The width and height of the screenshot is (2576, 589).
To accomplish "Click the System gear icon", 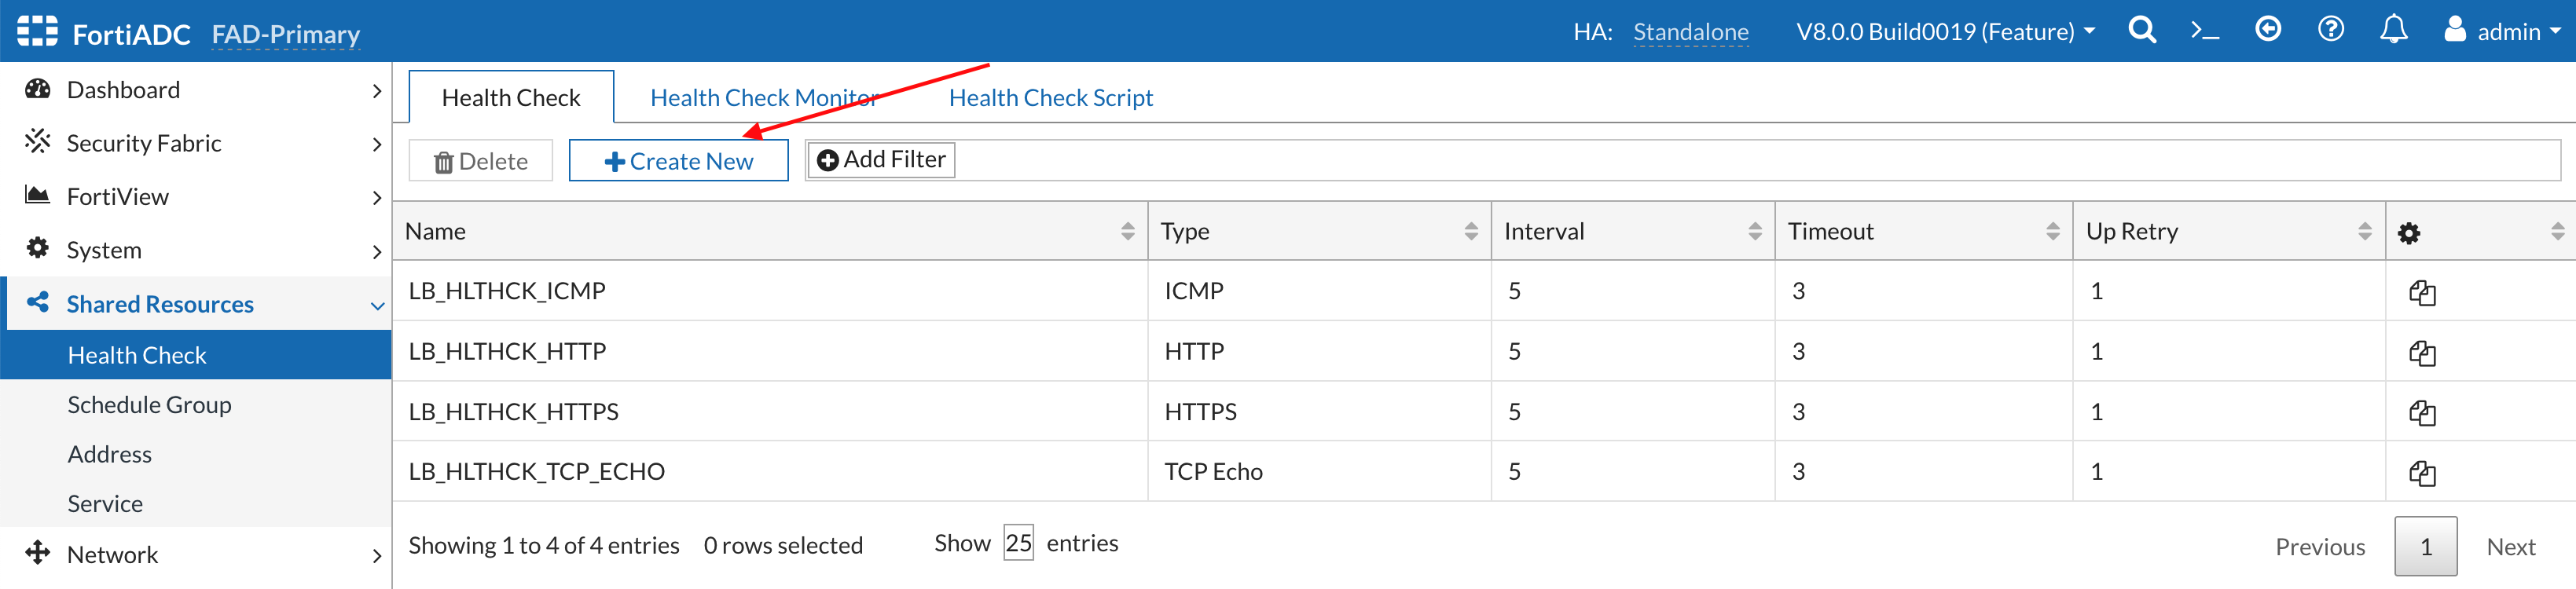I will (38, 248).
